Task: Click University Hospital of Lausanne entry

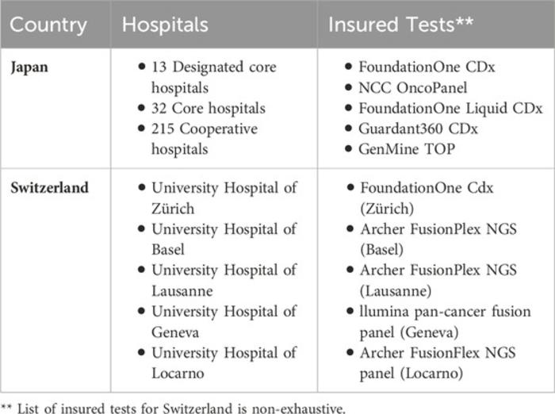Action: [x=224, y=281]
